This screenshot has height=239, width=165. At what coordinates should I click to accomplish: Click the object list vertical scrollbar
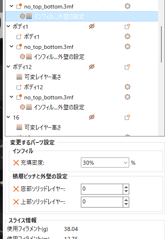(161, 44)
